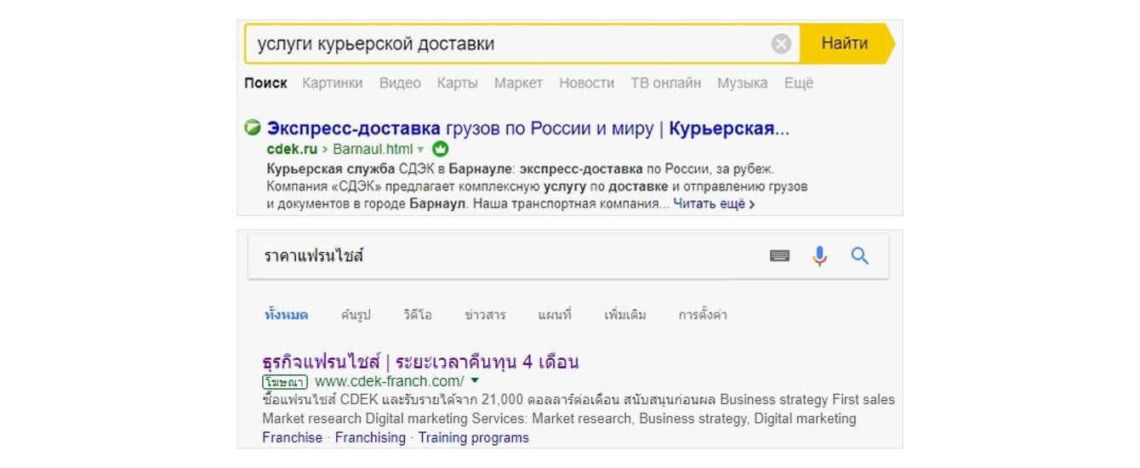Open the Новости tab
This screenshot has width=1140, height=468.
pyautogui.click(x=586, y=83)
